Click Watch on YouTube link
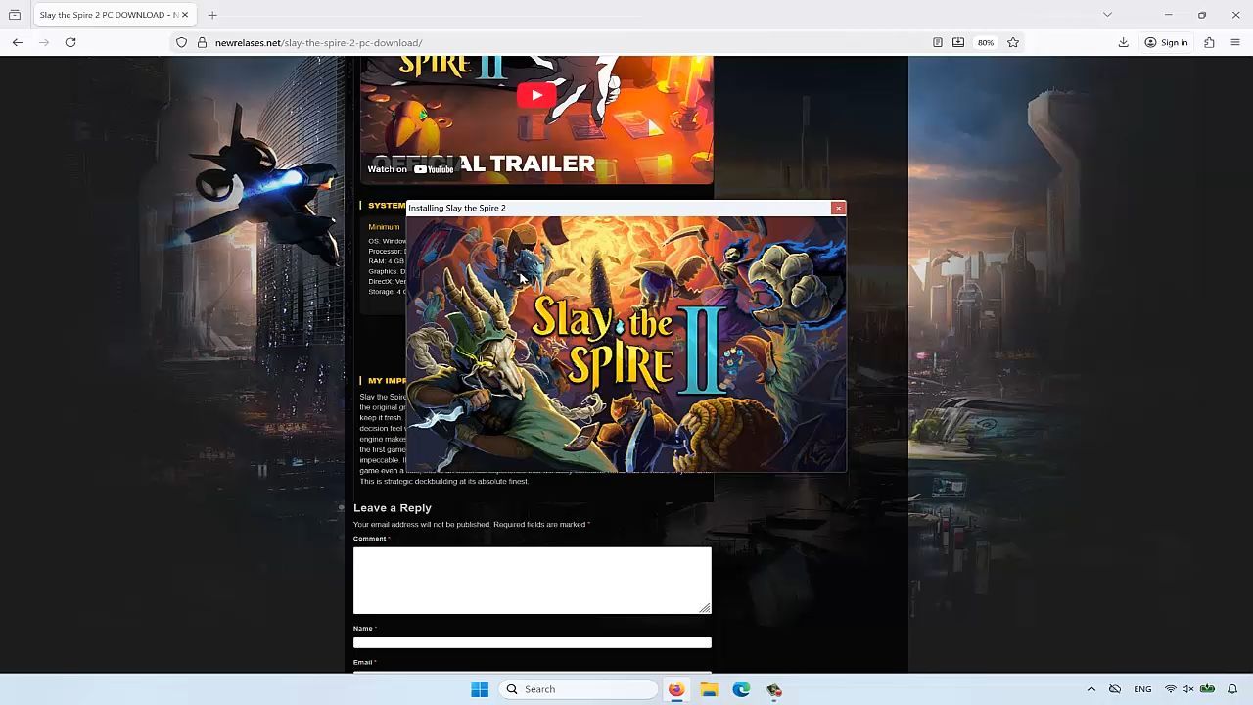This screenshot has width=1253, height=705. [x=411, y=169]
